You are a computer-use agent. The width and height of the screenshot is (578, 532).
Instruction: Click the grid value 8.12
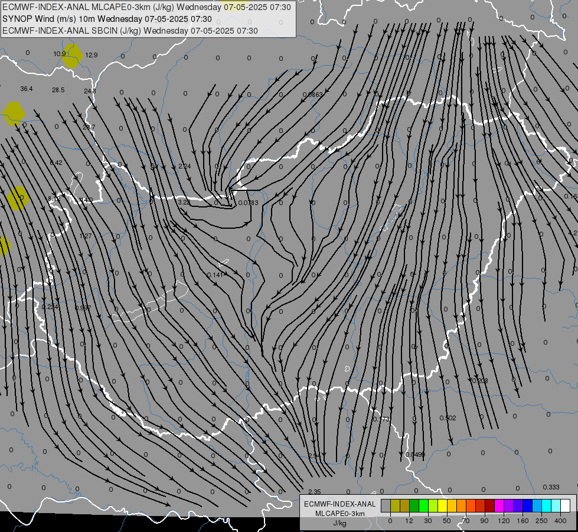pos(54,199)
